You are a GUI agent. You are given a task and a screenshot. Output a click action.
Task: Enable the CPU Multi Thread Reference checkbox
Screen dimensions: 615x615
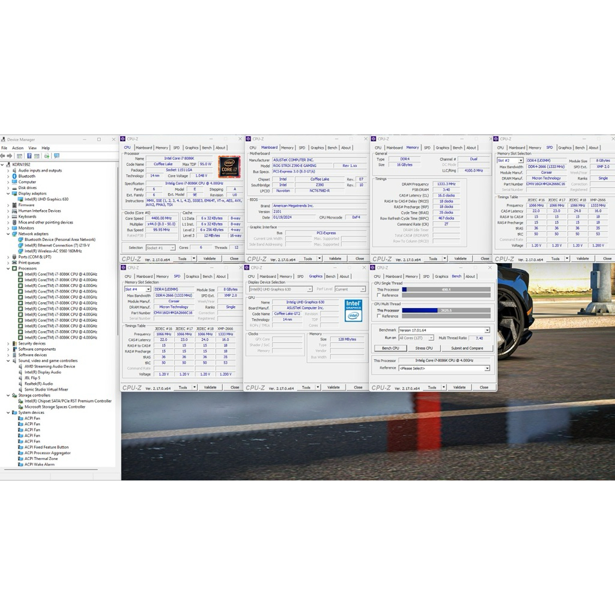point(378,316)
